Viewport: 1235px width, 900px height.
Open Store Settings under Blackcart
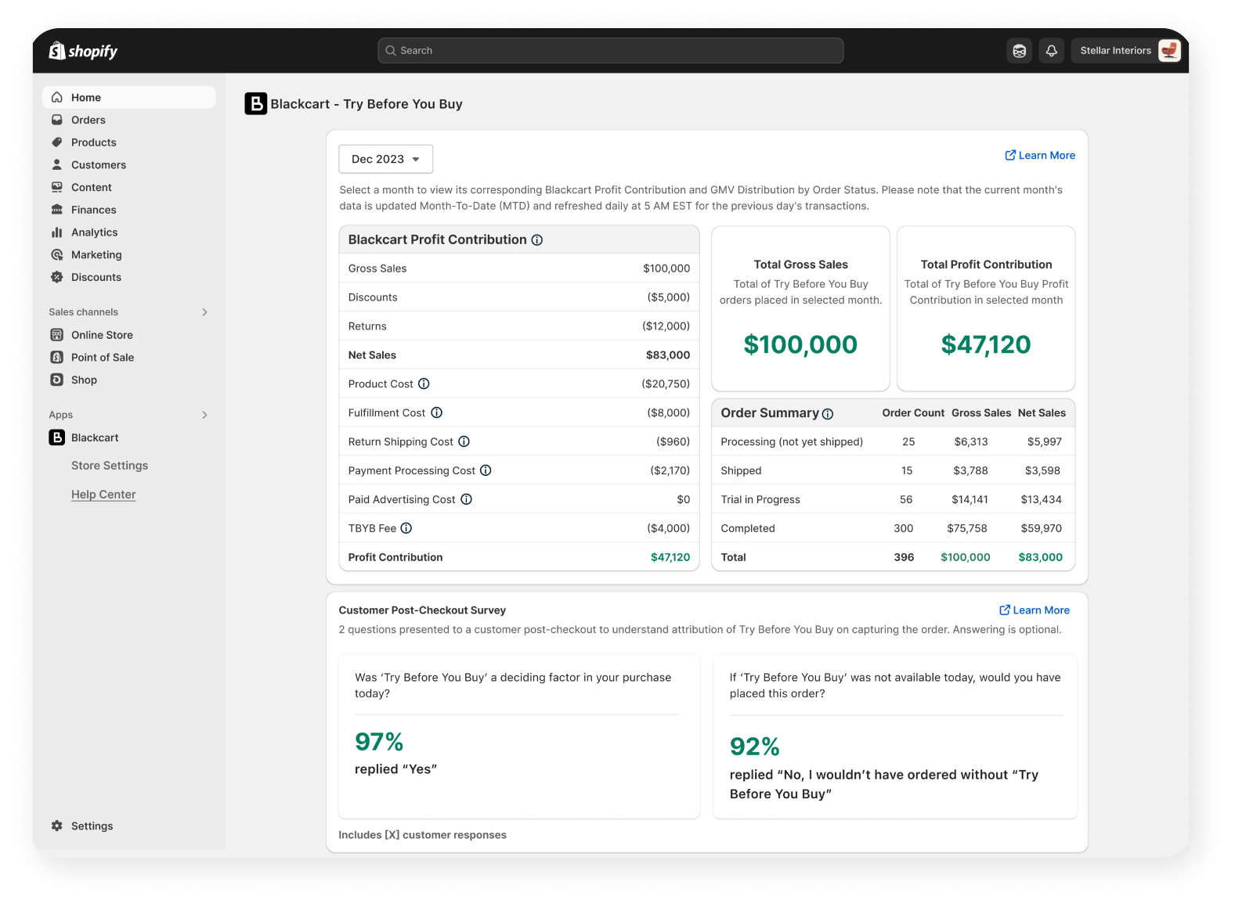(110, 466)
